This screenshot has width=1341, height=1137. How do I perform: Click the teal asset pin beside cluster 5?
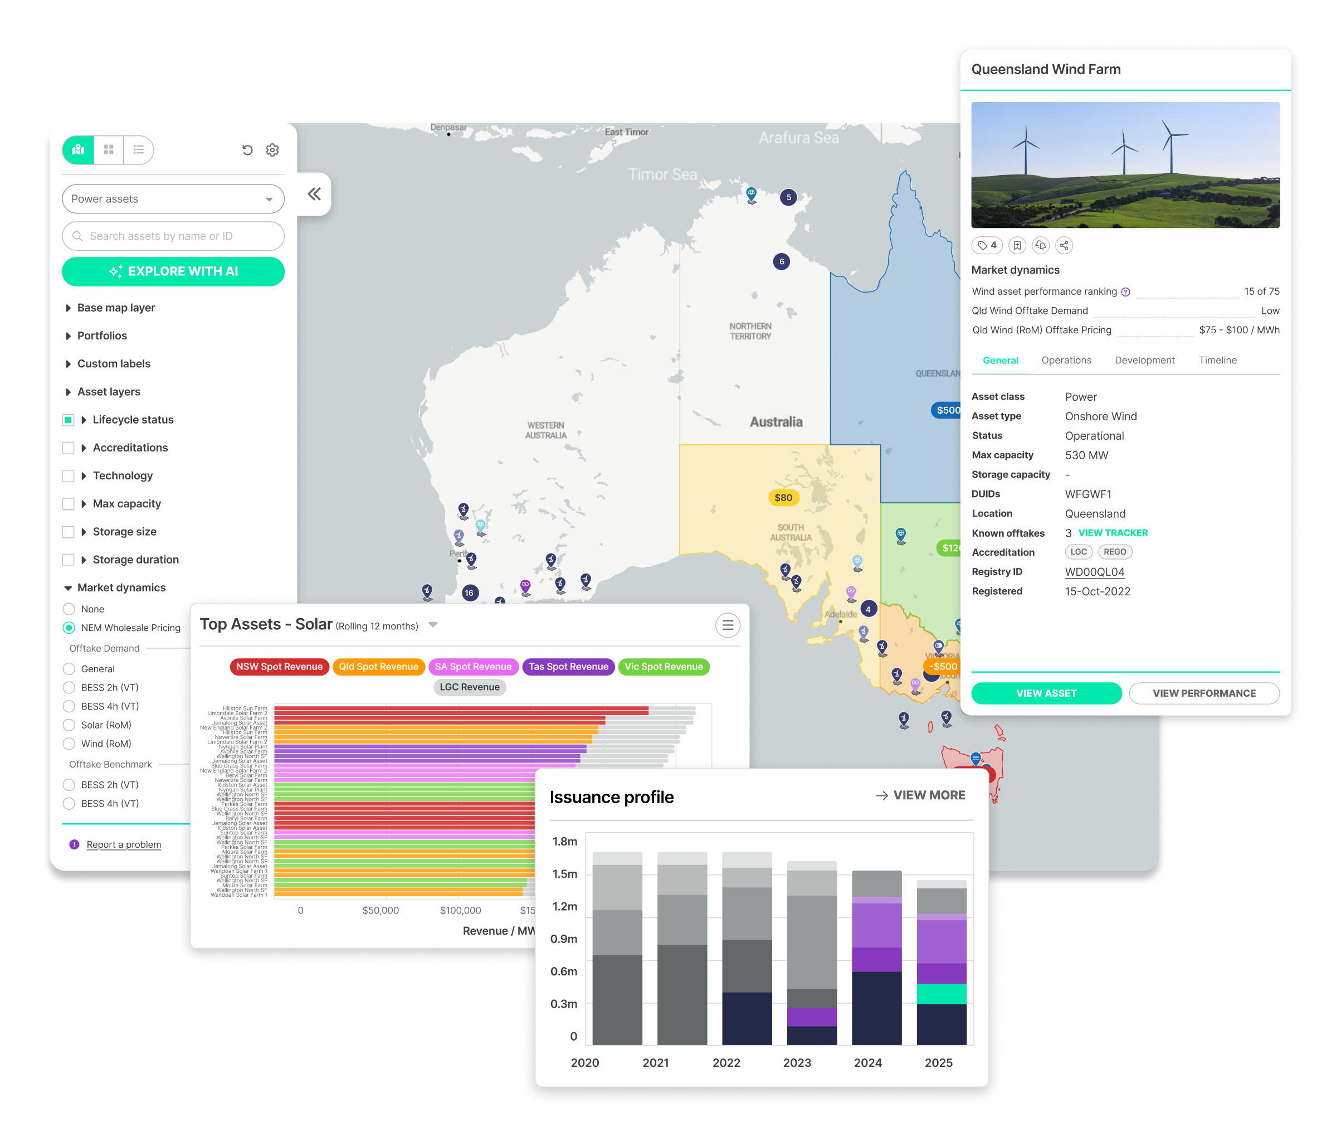pos(752,194)
